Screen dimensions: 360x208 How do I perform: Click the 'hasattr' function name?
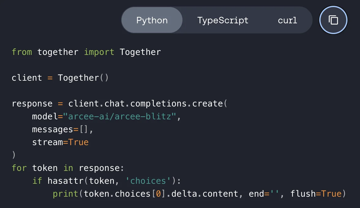[x=66, y=181]
